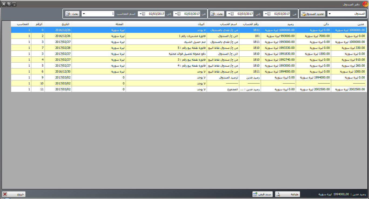Screen dimensions: 369x199
Task: Select the تم حصيل الشيك entry row
Action: pos(166,42)
